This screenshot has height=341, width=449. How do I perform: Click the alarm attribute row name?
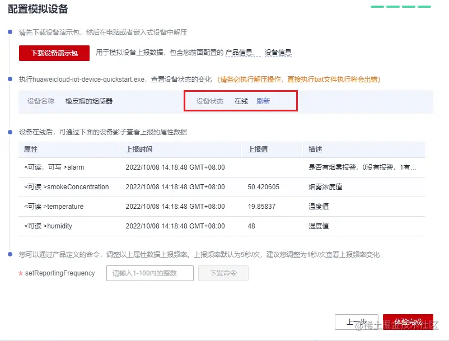point(54,167)
